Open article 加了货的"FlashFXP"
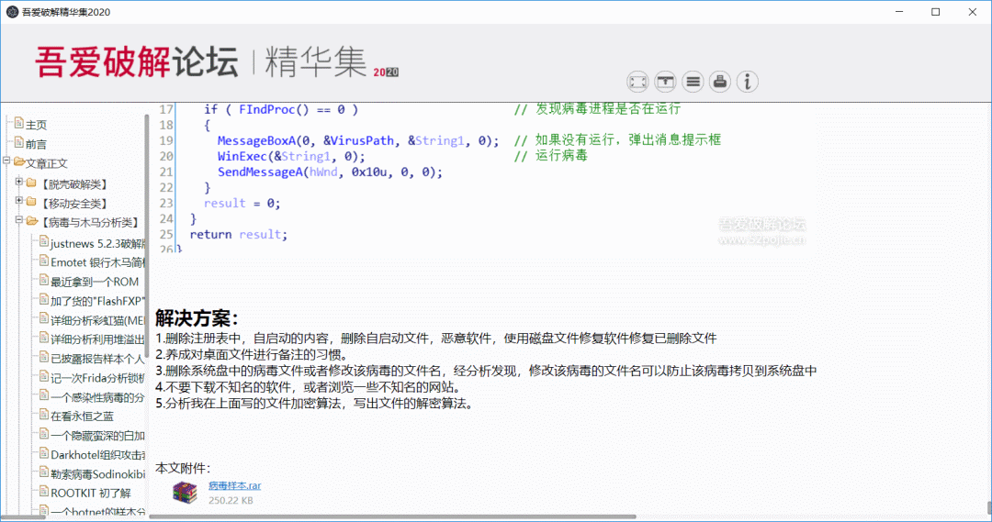 pos(97,301)
